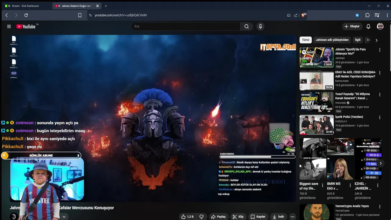Open the YouTube guide hamburger menu
Viewport: 391px width, 220px height.
pyautogui.click(x=9, y=27)
